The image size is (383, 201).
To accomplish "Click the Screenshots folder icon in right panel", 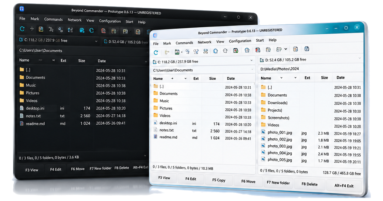I will [263, 117].
